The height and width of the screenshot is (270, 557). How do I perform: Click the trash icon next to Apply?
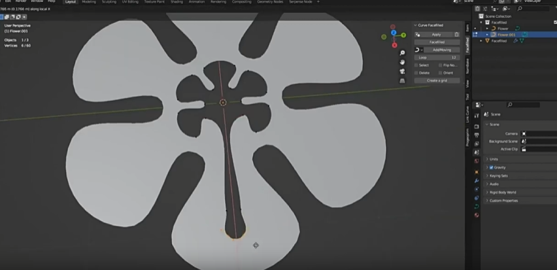tap(456, 34)
